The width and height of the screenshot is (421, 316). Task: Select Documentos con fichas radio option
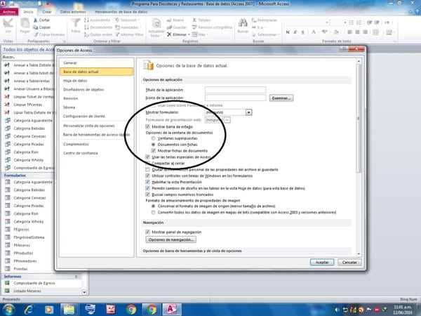(x=153, y=145)
